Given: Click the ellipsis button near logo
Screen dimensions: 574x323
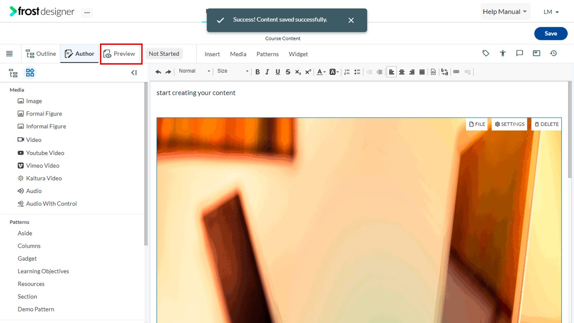Looking at the screenshot, I should tap(87, 13).
